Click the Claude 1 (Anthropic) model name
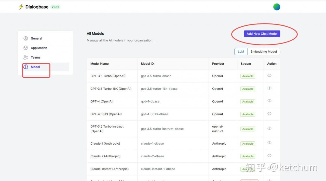Image resolution: width=326 pixels, height=181 pixels. (x=105, y=143)
